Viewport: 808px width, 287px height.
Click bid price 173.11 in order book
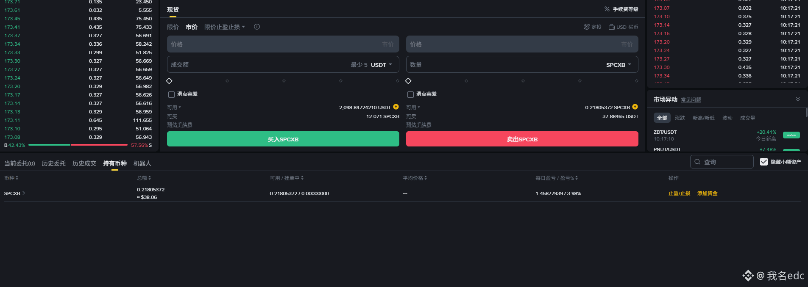(12, 120)
